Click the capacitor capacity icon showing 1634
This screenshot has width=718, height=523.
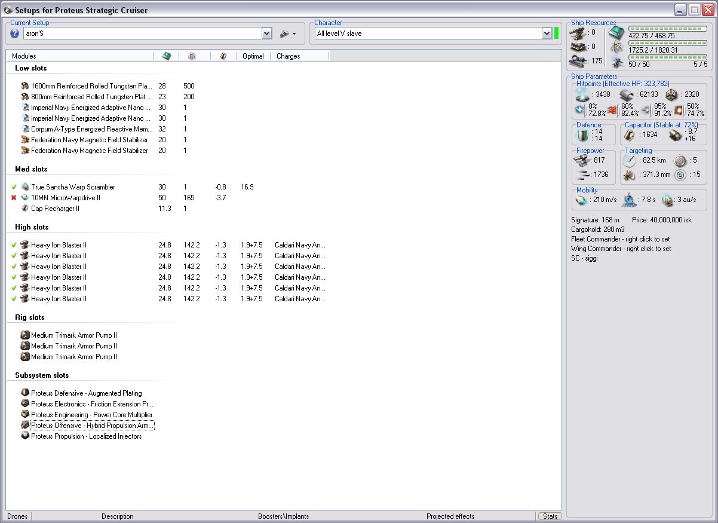coord(630,134)
